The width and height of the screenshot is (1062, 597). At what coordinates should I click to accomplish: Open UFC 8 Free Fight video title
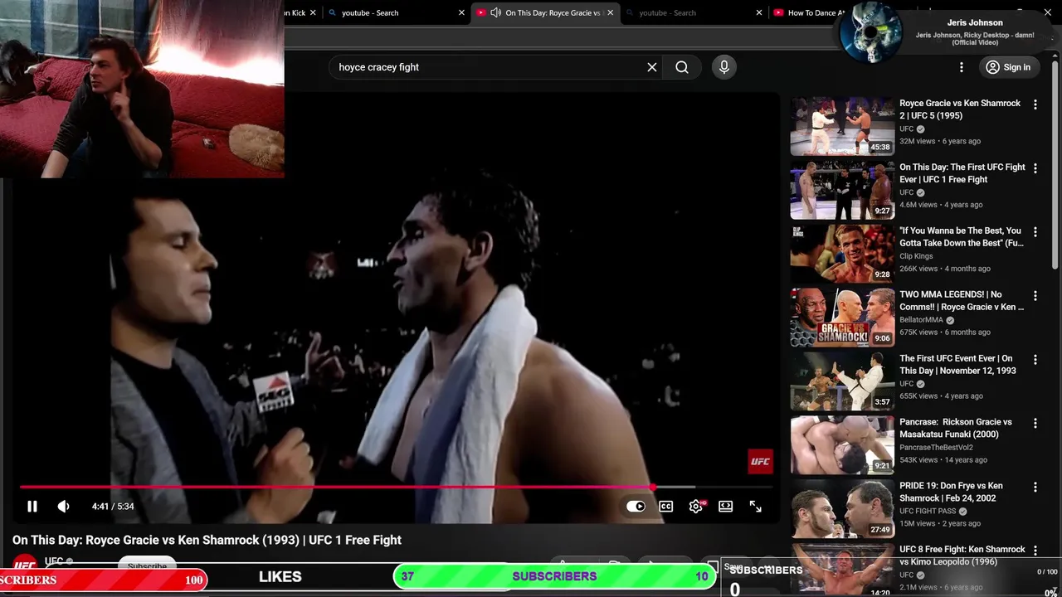(x=962, y=556)
